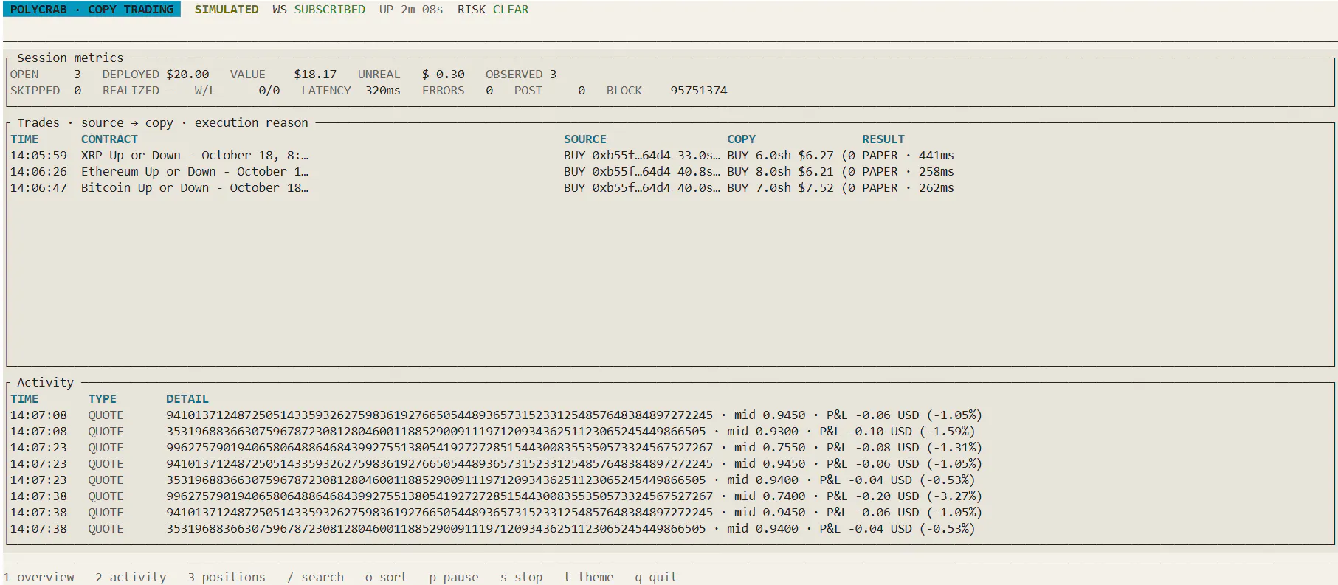Choose the t theme command
This screenshot has width=1338, height=585.
point(589,577)
